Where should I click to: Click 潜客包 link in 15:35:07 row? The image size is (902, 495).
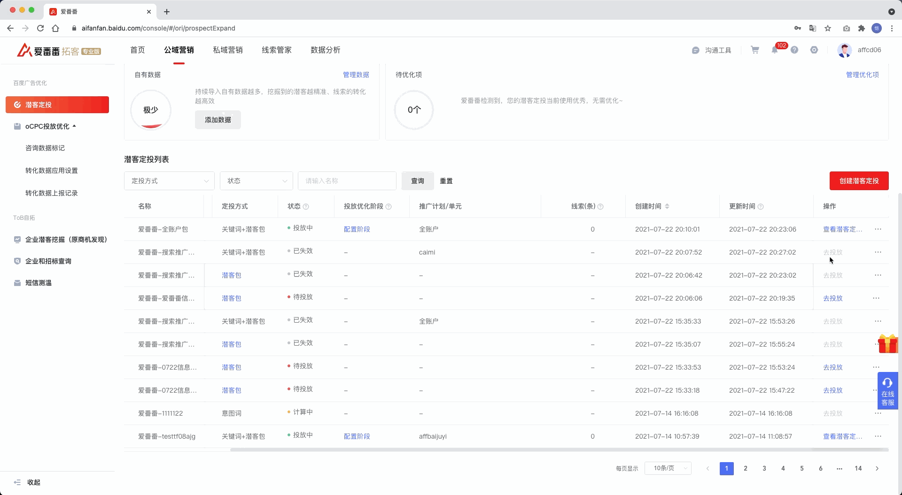232,344
